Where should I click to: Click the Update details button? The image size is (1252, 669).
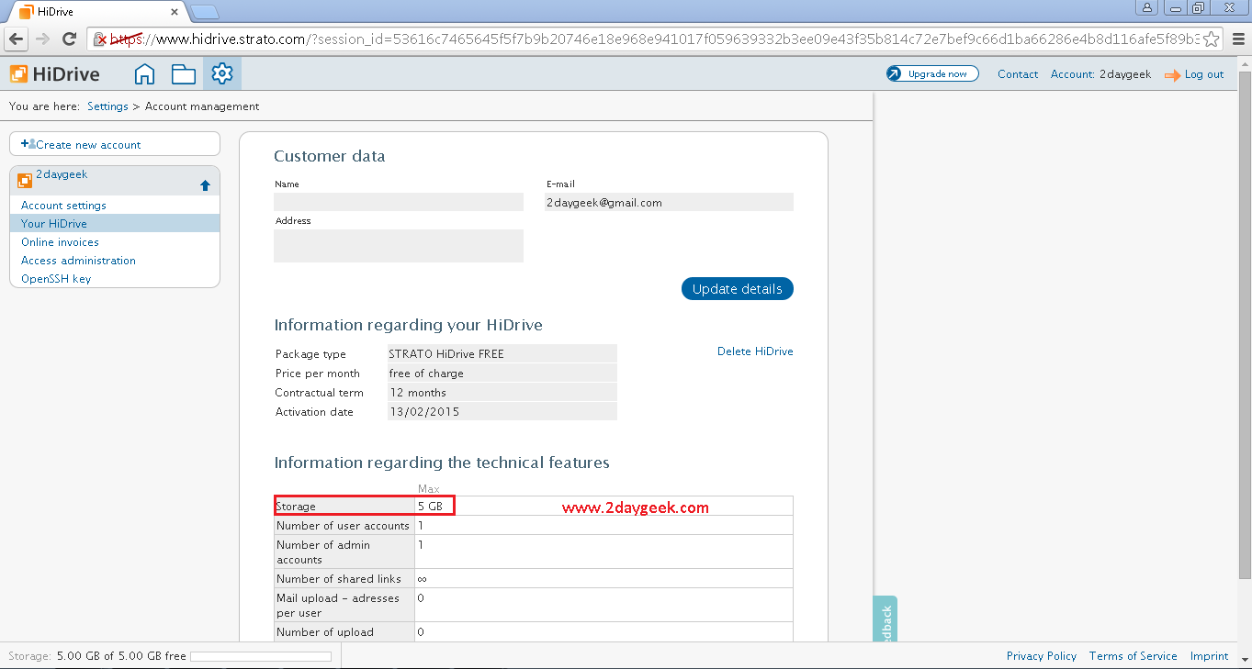pyautogui.click(x=737, y=289)
